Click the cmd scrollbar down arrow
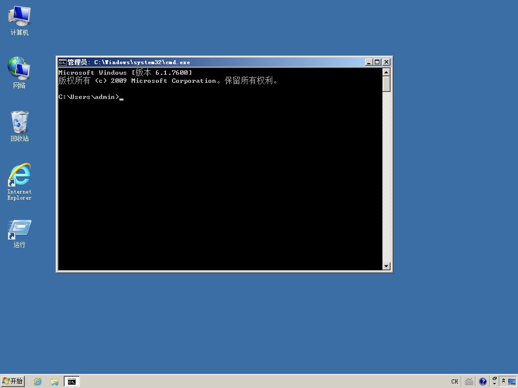 click(x=386, y=266)
